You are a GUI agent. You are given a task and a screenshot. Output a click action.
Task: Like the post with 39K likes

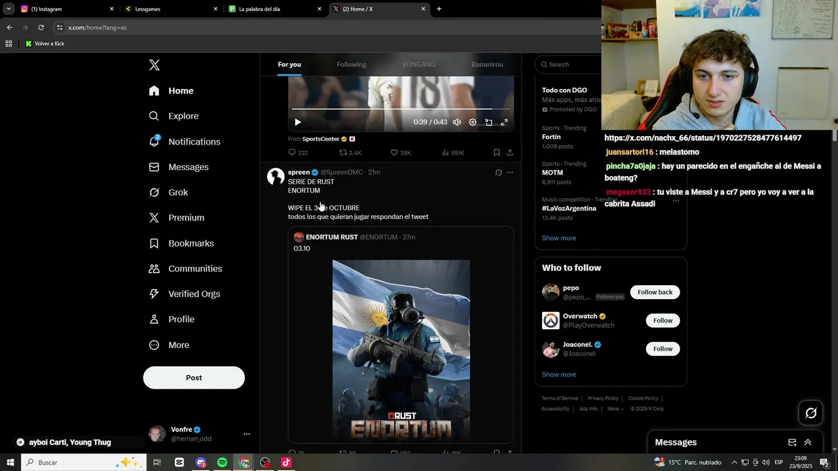(x=401, y=152)
